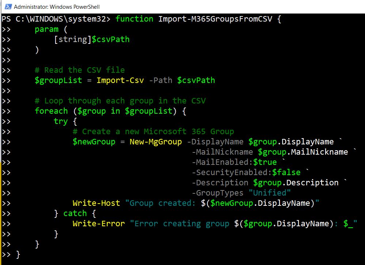Click the $groupList variable assignment

(x=58, y=80)
